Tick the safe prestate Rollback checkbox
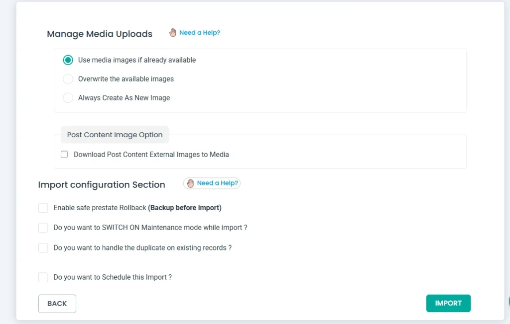The width and height of the screenshot is (510, 324). pos(43,208)
